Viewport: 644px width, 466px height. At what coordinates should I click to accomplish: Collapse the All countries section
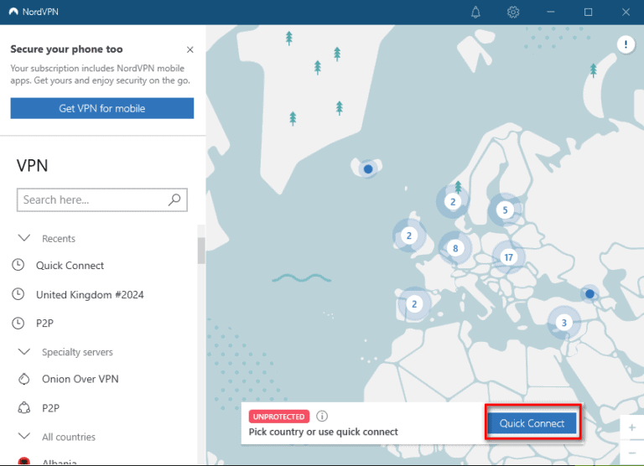(x=24, y=437)
